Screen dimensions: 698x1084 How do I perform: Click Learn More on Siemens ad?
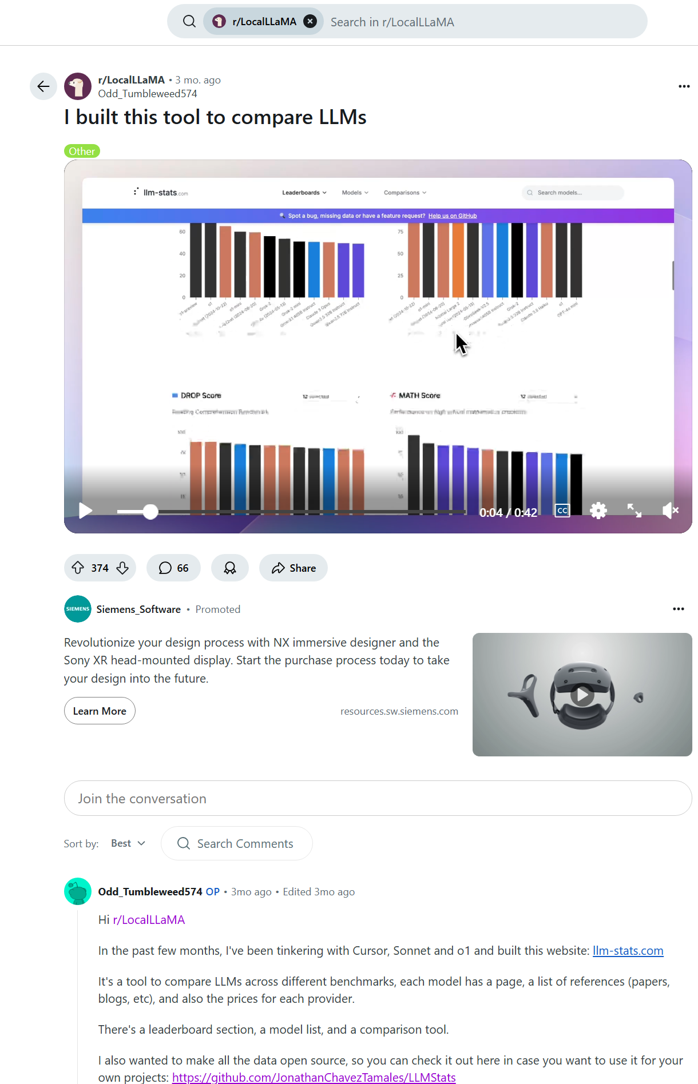(x=100, y=711)
